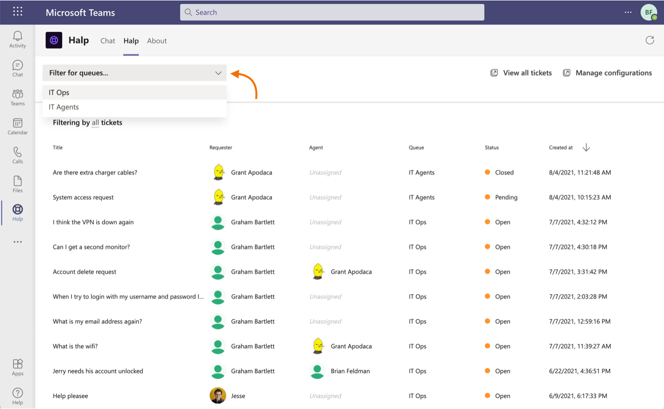
Task: Click Brian Feldman's agent avatar
Action: 317,371
